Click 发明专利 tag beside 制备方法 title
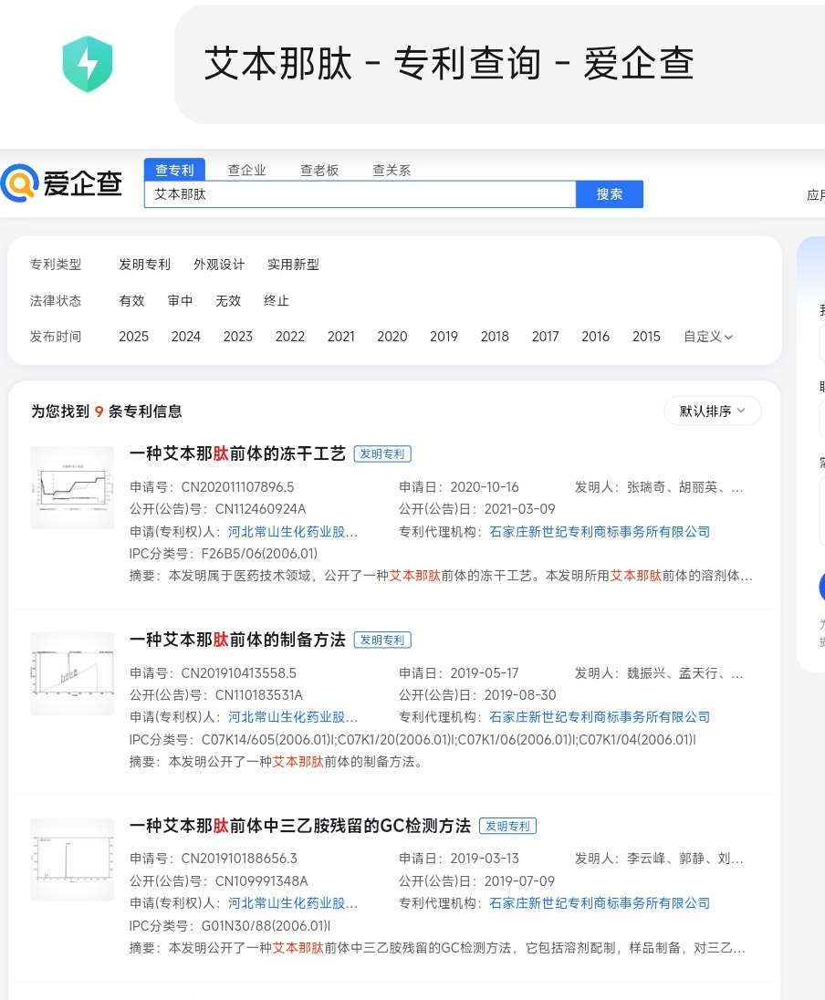Screen dimensions: 825x1000 click(382, 640)
